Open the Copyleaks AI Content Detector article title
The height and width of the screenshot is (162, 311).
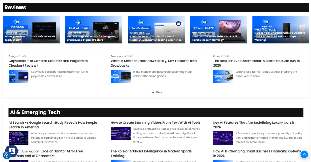click(x=48, y=63)
